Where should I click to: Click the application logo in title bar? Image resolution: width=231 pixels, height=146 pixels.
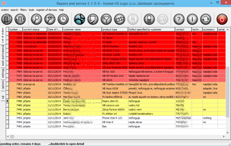tap(4, 3)
